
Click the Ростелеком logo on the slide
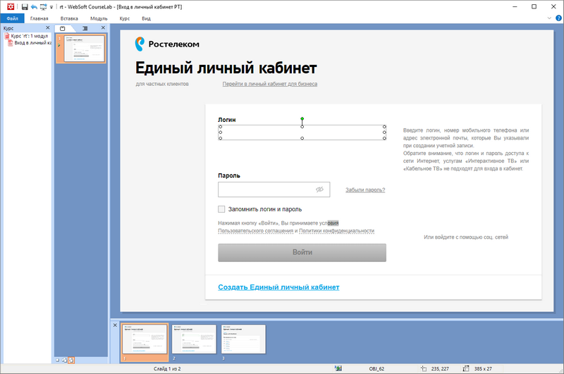[x=167, y=44]
